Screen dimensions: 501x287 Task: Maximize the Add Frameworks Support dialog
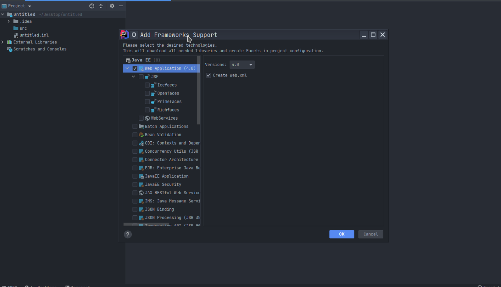click(373, 35)
